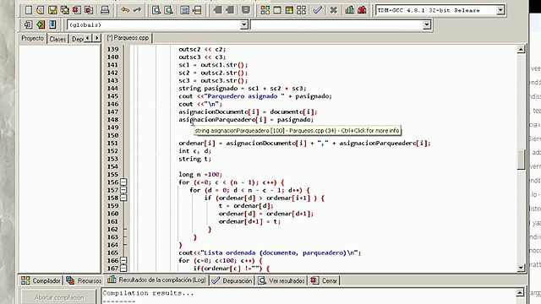Click the Find (magnifier) icon

coord(156,10)
